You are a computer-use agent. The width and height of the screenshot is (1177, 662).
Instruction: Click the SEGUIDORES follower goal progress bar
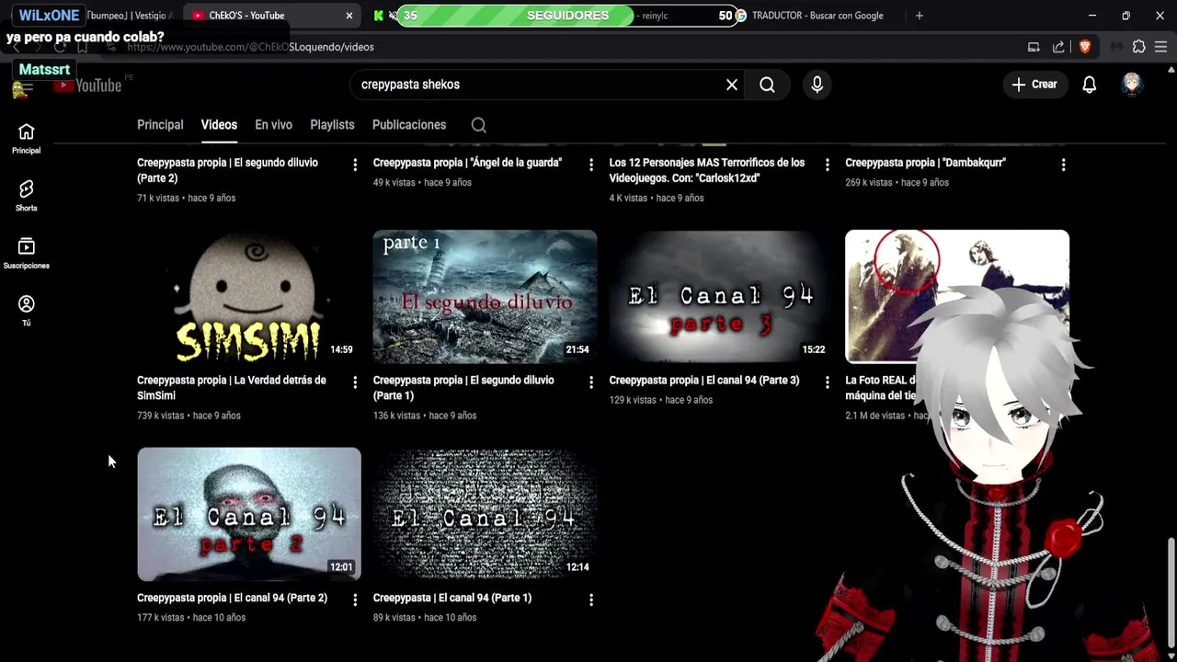click(568, 16)
